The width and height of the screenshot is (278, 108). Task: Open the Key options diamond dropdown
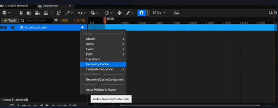(108, 13)
